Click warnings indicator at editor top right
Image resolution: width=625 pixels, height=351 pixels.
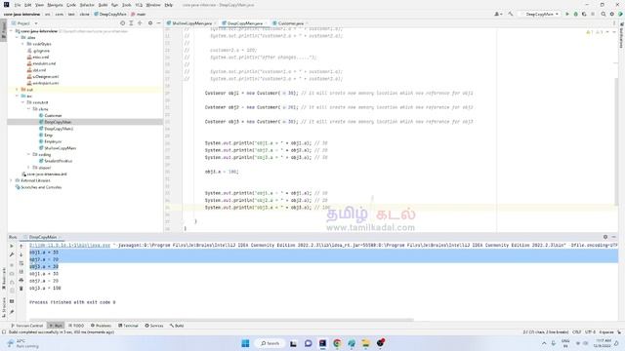click(595, 32)
